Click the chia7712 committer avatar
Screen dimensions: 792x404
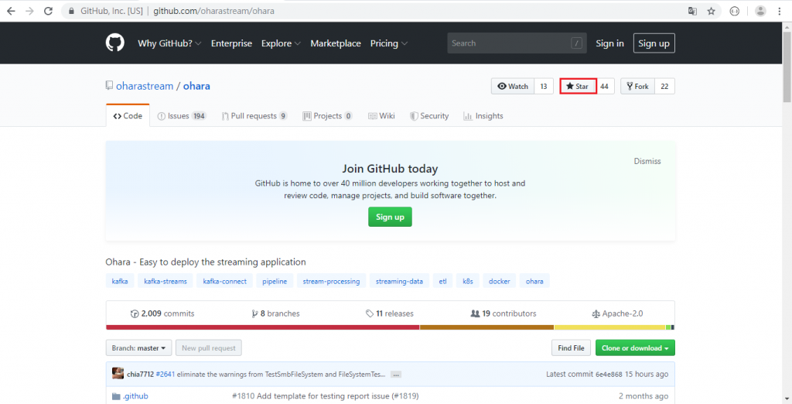[118, 374]
